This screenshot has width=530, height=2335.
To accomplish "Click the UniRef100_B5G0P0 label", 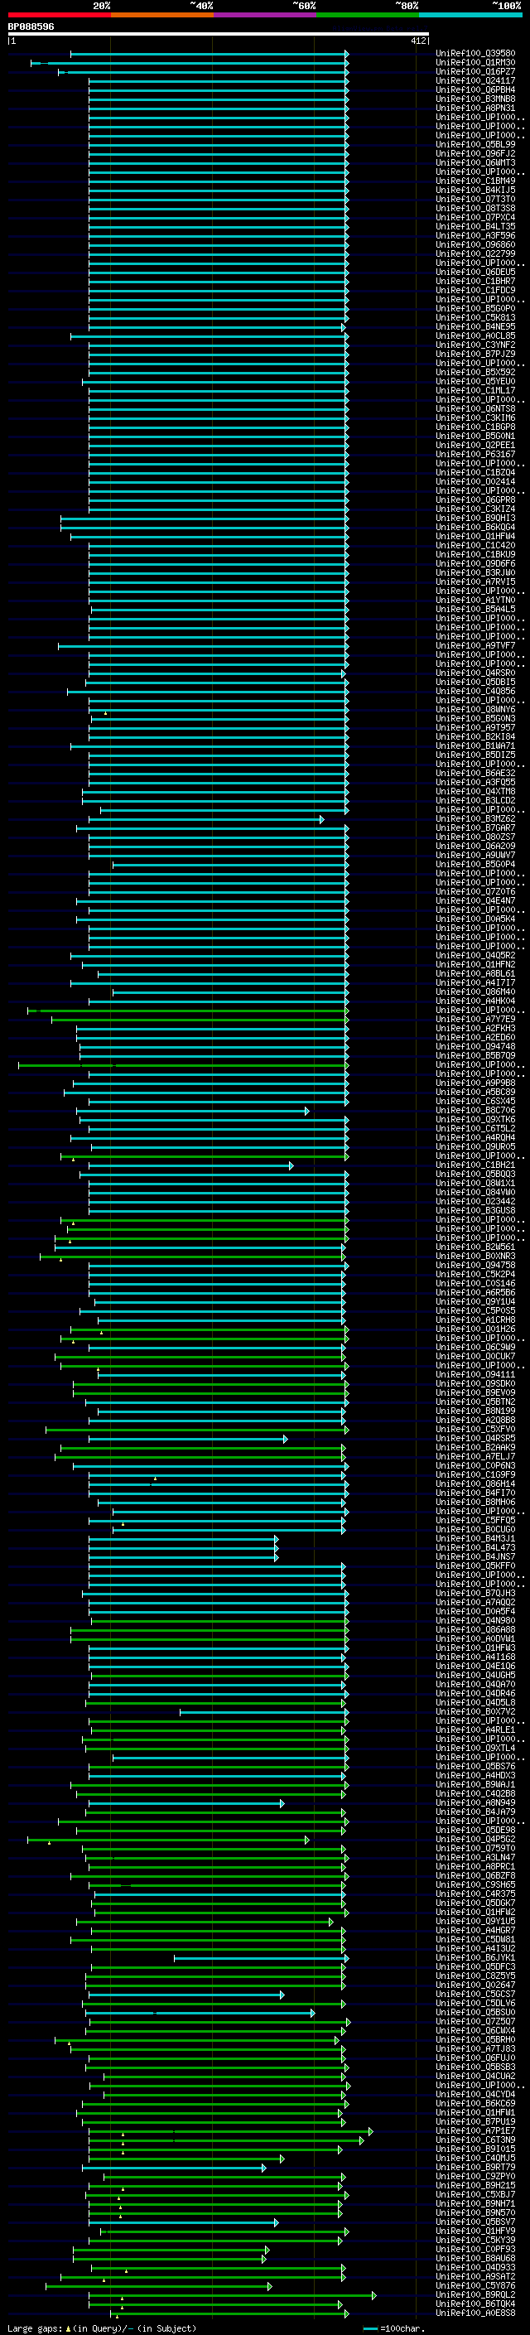I will pos(475,308).
